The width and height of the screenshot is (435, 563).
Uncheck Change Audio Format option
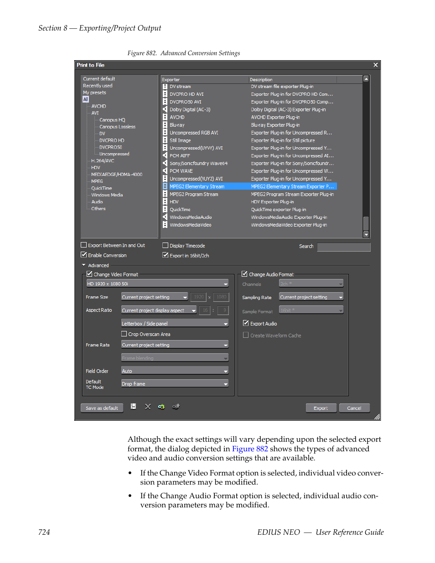(244, 274)
